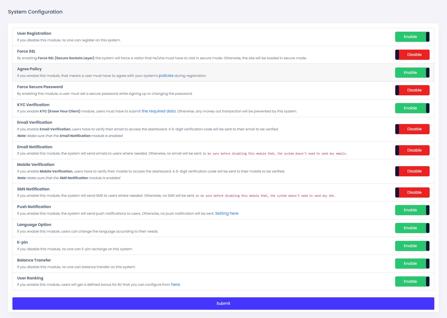
Task: Click the balance transfer description text
Action: [76, 267]
